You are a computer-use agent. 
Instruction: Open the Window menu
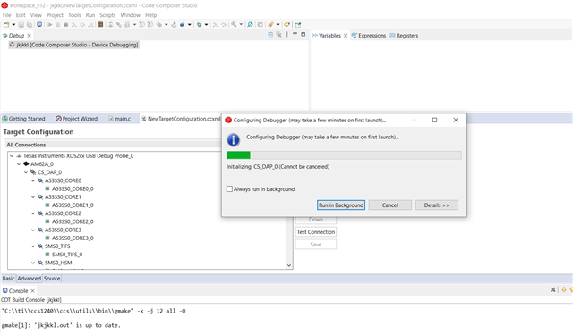130,15
